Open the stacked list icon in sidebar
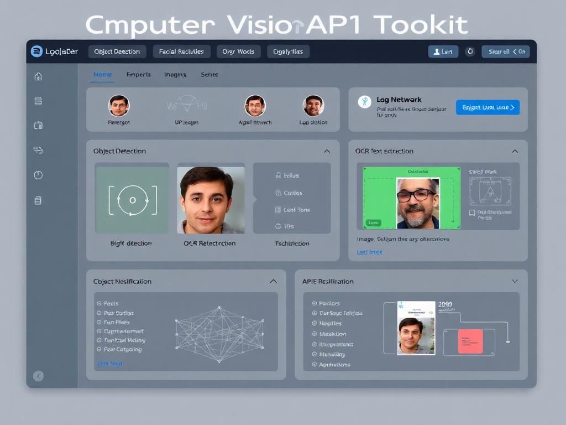Viewport: 566px width, 425px height. pos(38,101)
